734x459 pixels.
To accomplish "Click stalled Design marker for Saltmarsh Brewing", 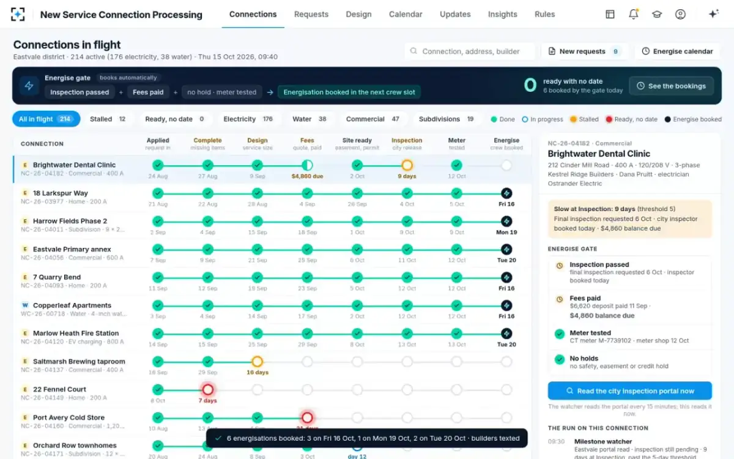I will pos(258,362).
